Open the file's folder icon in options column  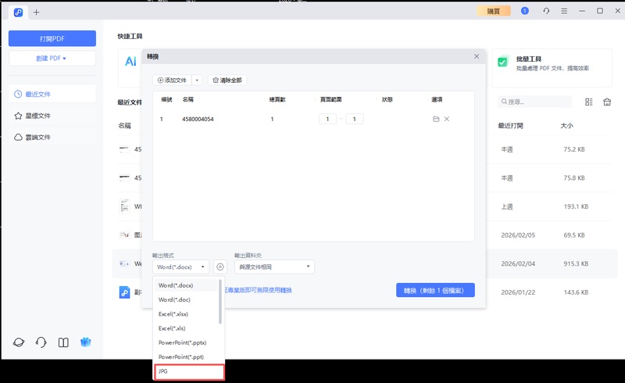[435, 119]
